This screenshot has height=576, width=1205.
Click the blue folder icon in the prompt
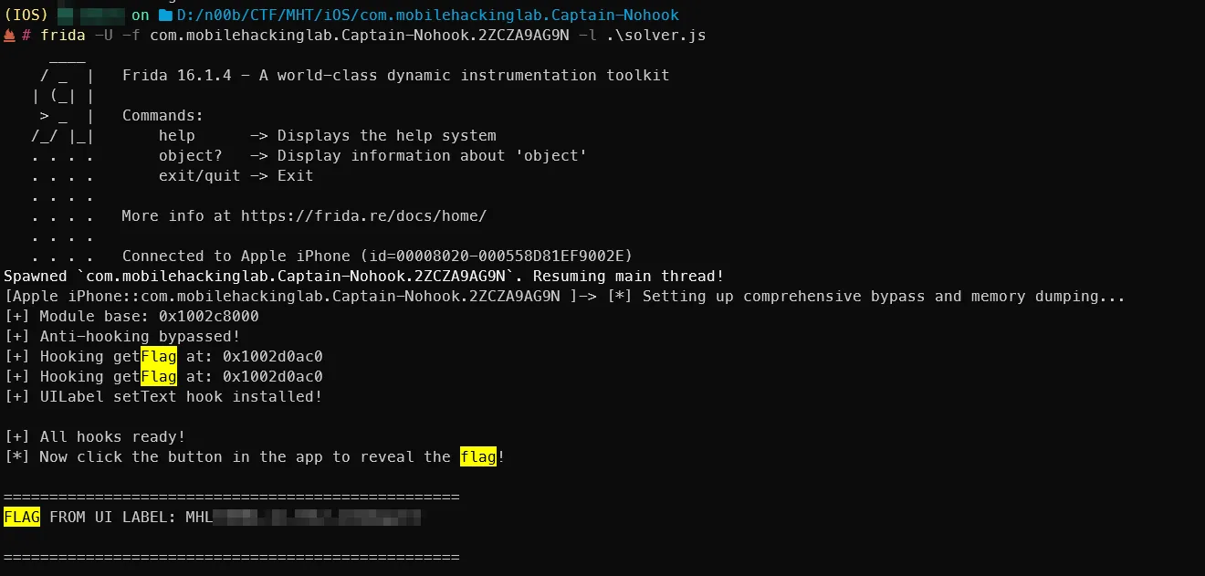tap(165, 16)
